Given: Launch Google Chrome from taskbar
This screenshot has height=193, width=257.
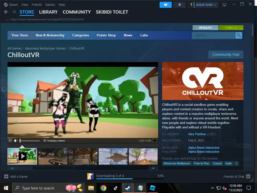Looking at the screenshot, I should coord(103,188).
